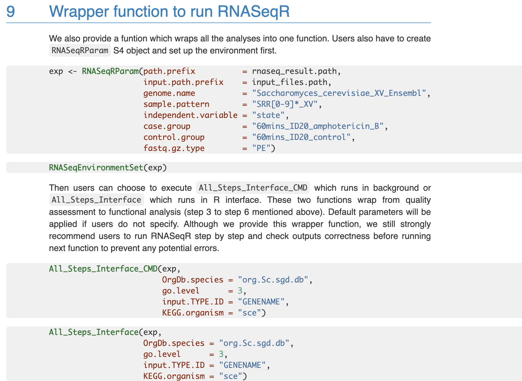Click the fastq.gz.type argument
Image resolution: width=522 pixels, height=381 pixels.
(x=174, y=148)
